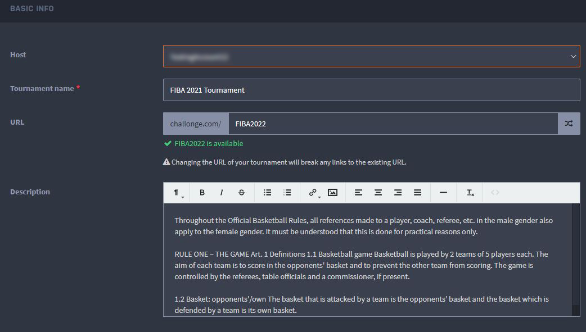Insert a numbered list

point(287,192)
